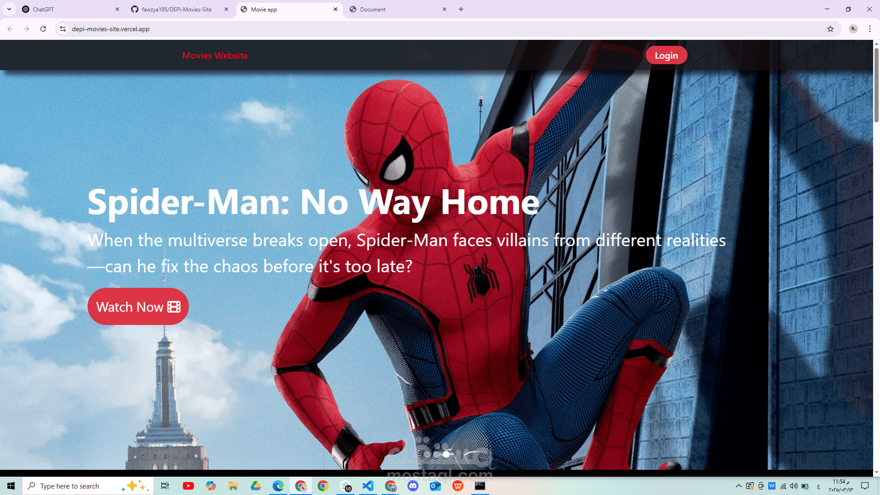
Task: Show hidden system tray icons
Action: pyautogui.click(x=738, y=486)
